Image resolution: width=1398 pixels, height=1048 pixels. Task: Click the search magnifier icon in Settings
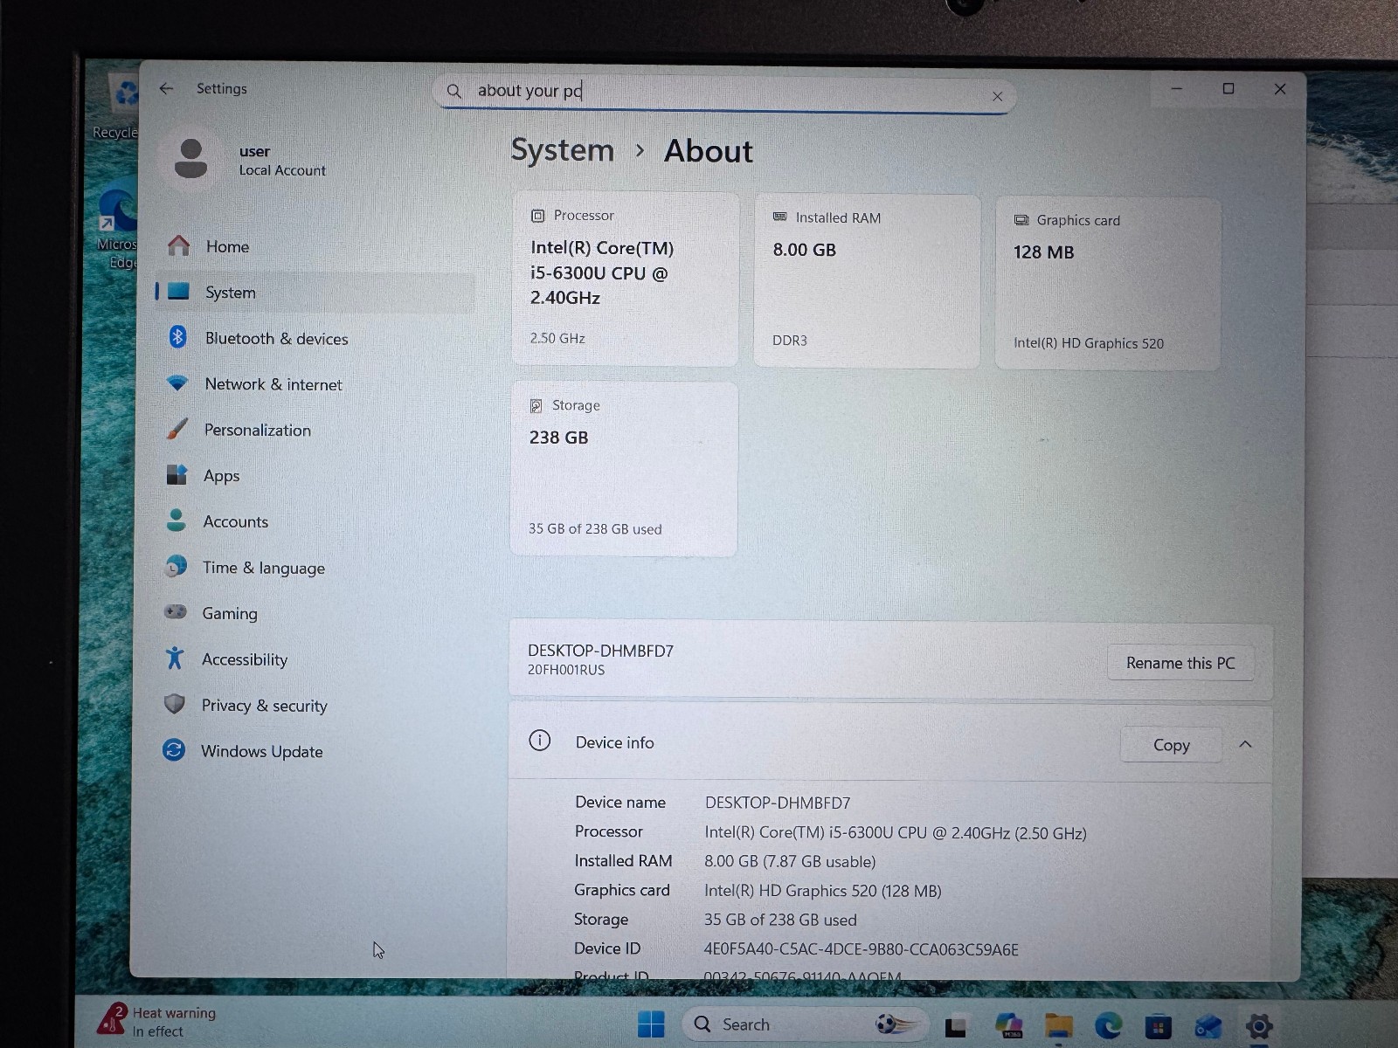[453, 91]
